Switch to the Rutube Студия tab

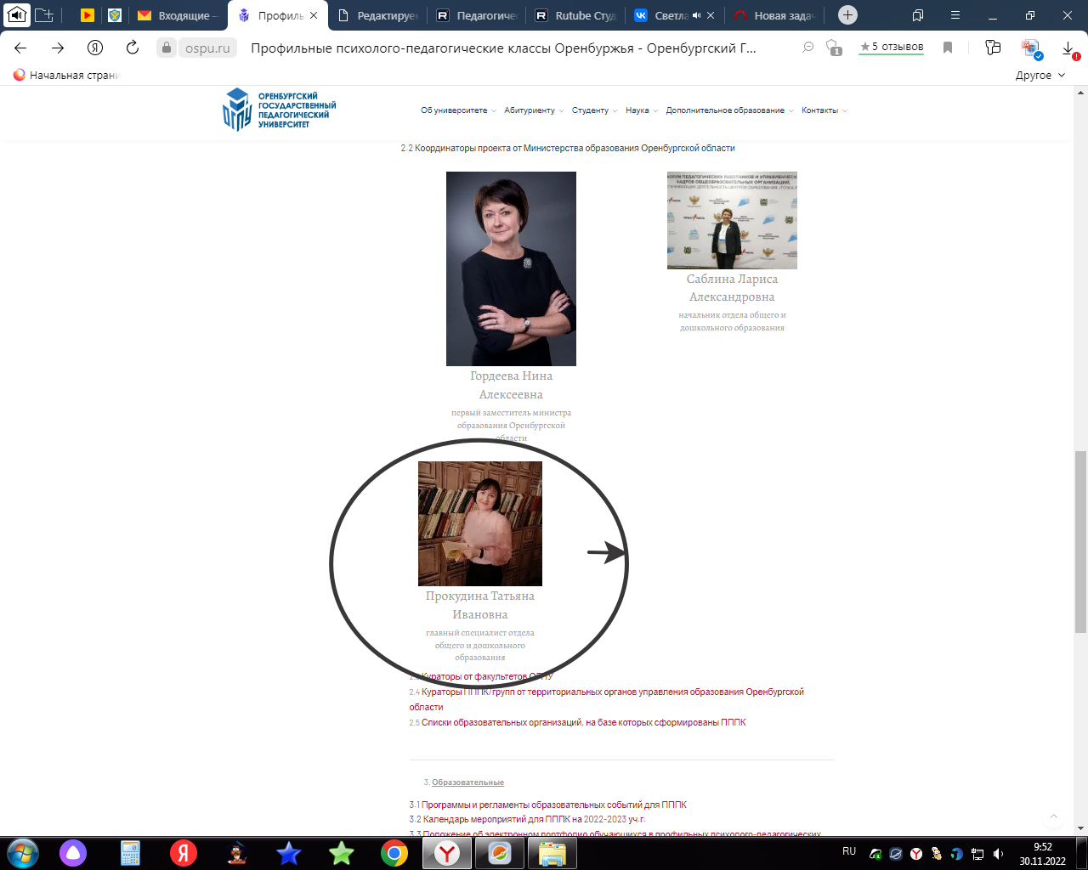coord(576,15)
